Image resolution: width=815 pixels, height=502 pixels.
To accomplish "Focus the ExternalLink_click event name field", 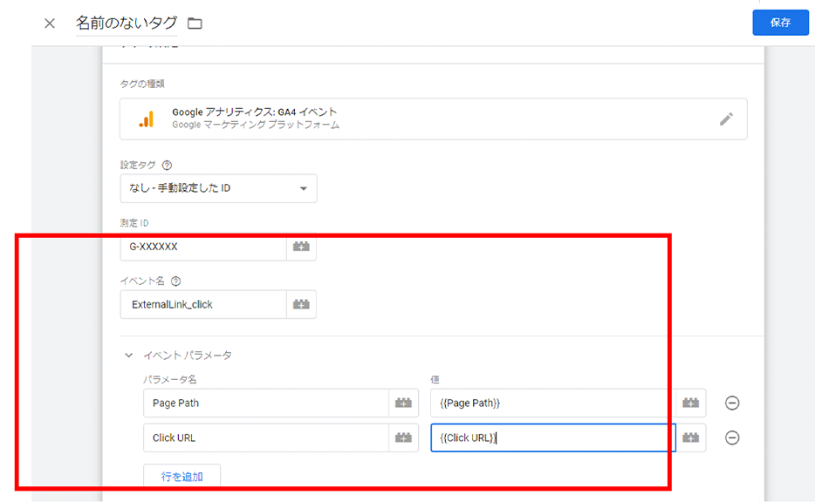I will point(203,304).
